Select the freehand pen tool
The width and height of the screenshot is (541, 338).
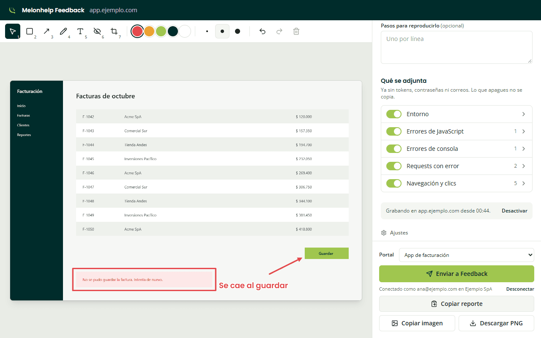coord(63,31)
